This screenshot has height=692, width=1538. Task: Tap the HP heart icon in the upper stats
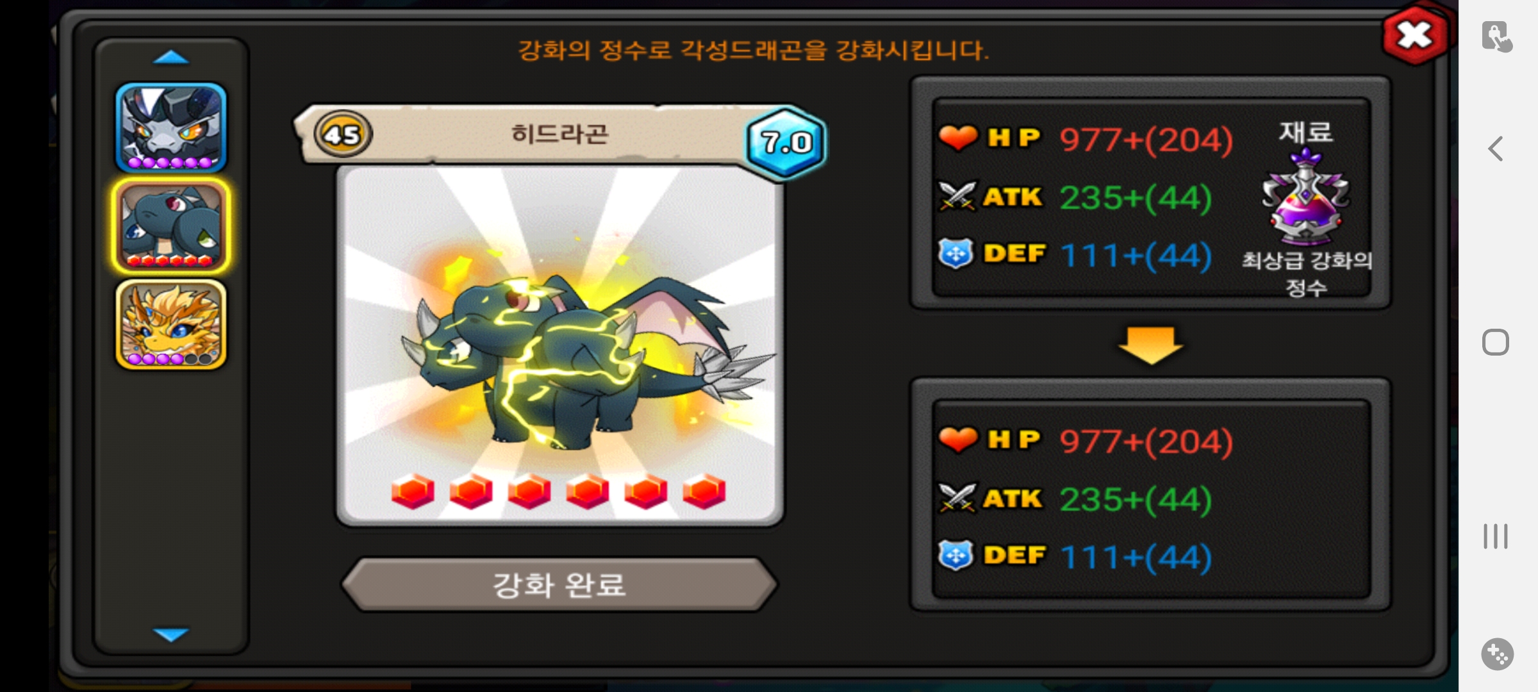coord(958,137)
